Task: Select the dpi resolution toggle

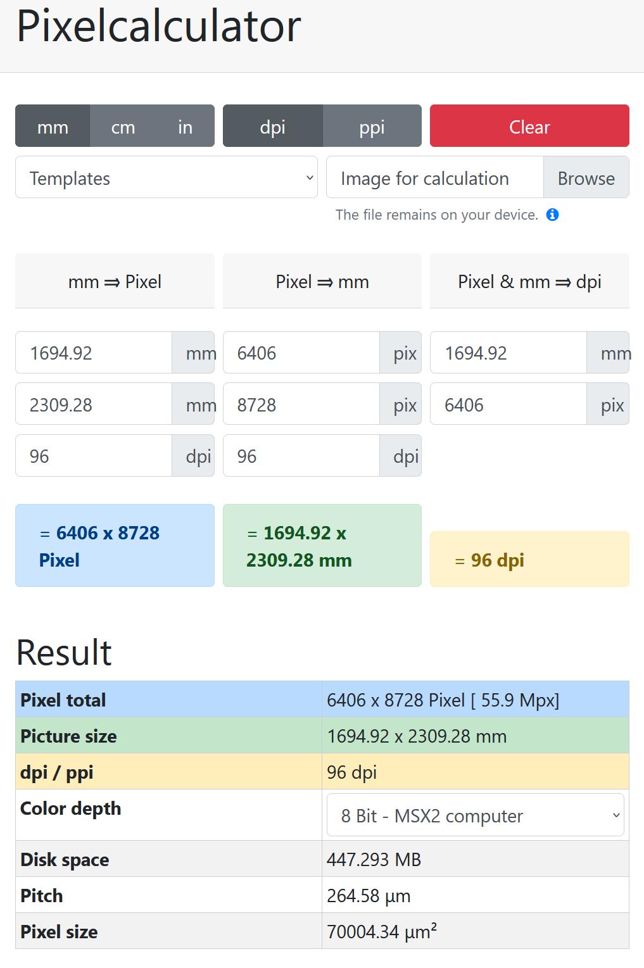Action: tap(272, 127)
